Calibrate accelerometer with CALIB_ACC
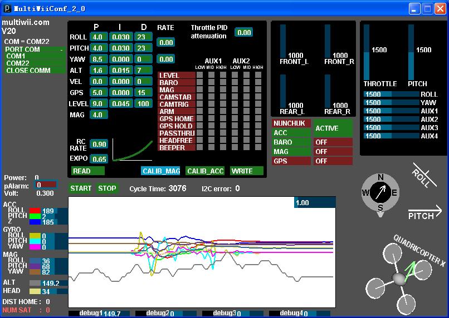This screenshot has width=449, height=318. point(205,171)
